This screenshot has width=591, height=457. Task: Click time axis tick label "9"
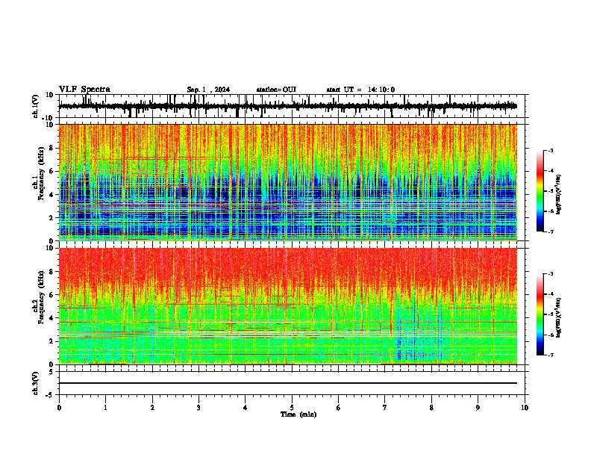478,408
